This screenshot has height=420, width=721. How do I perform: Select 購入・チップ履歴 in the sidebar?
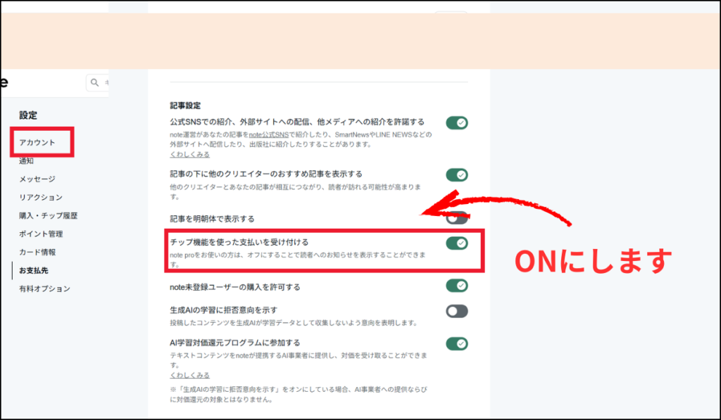tap(48, 216)
